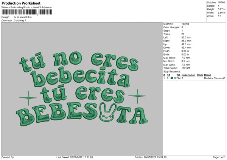The width and height of the screenshot is (227, 160).
Task: Click the 'Production Worksheet' title
Action: 21,3
